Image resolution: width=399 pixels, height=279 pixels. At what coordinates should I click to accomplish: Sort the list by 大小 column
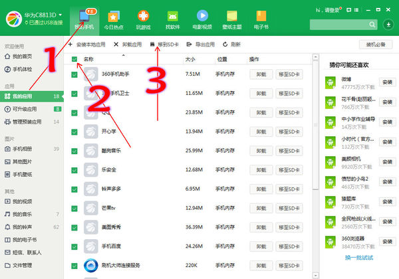(190, 59)
